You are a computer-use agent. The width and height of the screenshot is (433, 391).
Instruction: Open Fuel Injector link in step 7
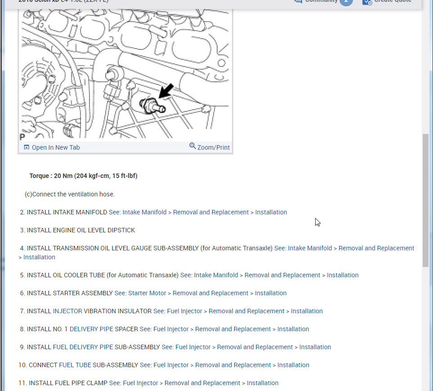(238, 311)
